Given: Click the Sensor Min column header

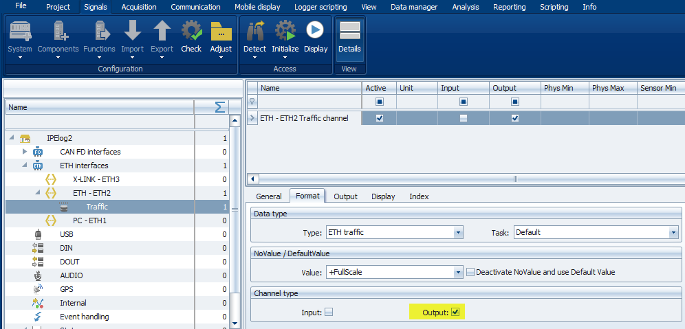Looking at the screenshot, I should pyautogui.click(x=658, y=88).
